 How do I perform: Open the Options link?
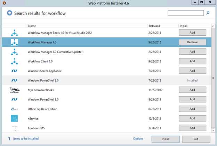tap(138, 139)
